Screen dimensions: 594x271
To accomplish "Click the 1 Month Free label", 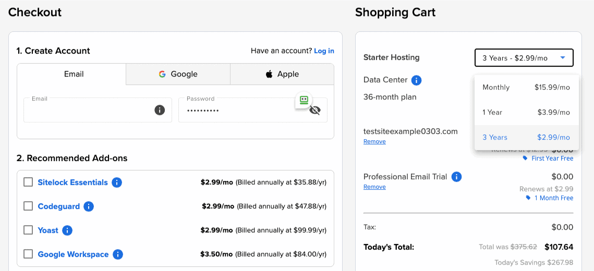I will click(x=554, y=198).
